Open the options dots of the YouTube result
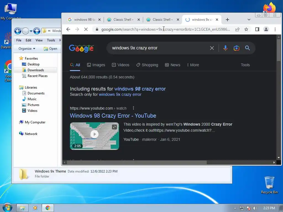283x212 pixels. pos(133,108)
